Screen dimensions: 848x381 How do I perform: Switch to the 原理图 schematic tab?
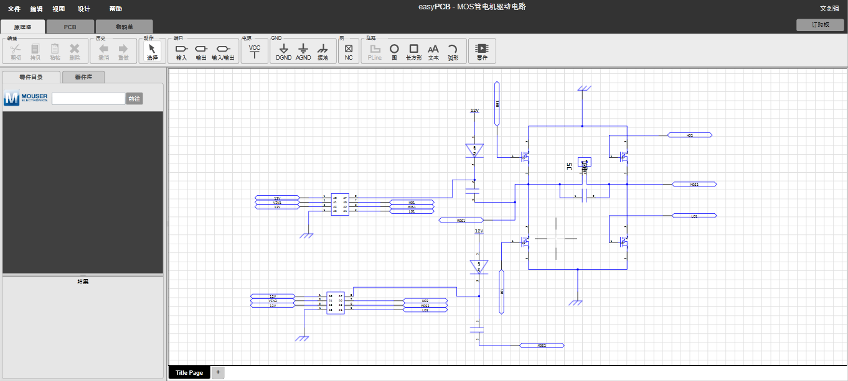coord(23,27)
